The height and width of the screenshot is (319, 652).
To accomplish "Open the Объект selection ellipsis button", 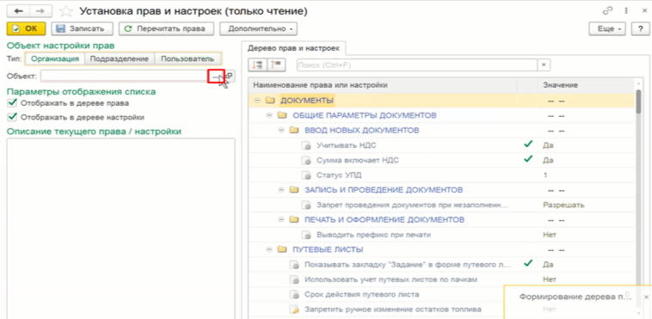I will click(x=216, y=77).
